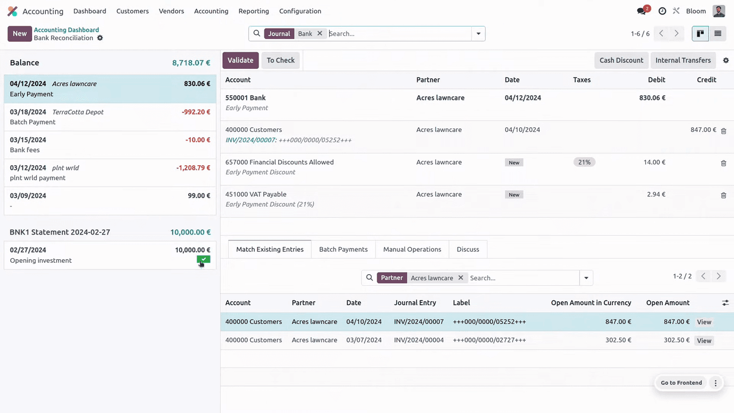The image size is (734, 413).
Task: Go to Accounting Dashboard breadcrumb
Action: click(66, 30)
